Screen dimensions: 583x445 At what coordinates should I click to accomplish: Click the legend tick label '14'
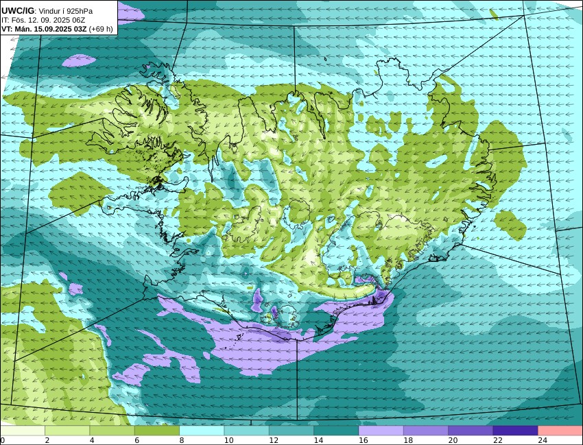click(318, 440)
